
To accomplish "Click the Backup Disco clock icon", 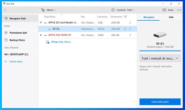I will [x=6, y=40].
